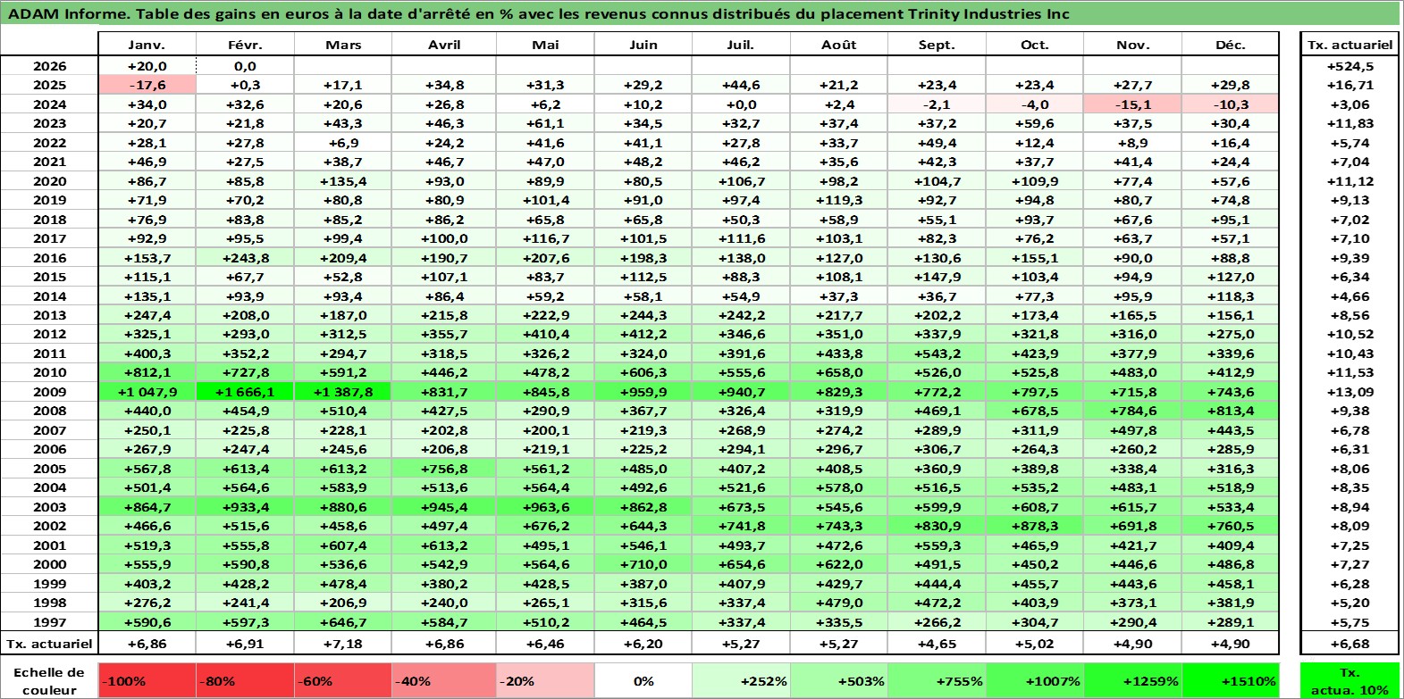Click the '+100,0' cell in Avril 2017
This screenshot has height=699, width=1404.
pos(444,238)
